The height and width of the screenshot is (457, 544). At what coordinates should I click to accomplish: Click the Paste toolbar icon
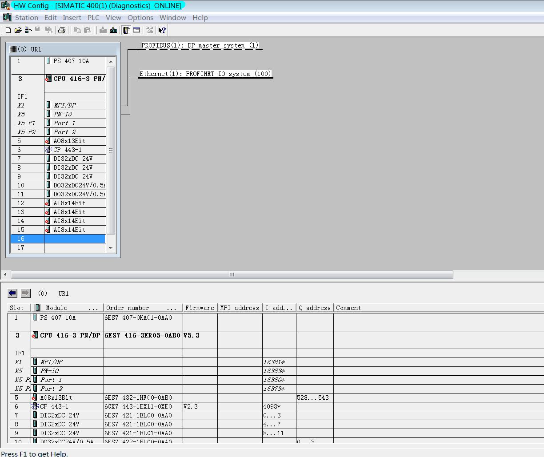click(x=88, y=30)
